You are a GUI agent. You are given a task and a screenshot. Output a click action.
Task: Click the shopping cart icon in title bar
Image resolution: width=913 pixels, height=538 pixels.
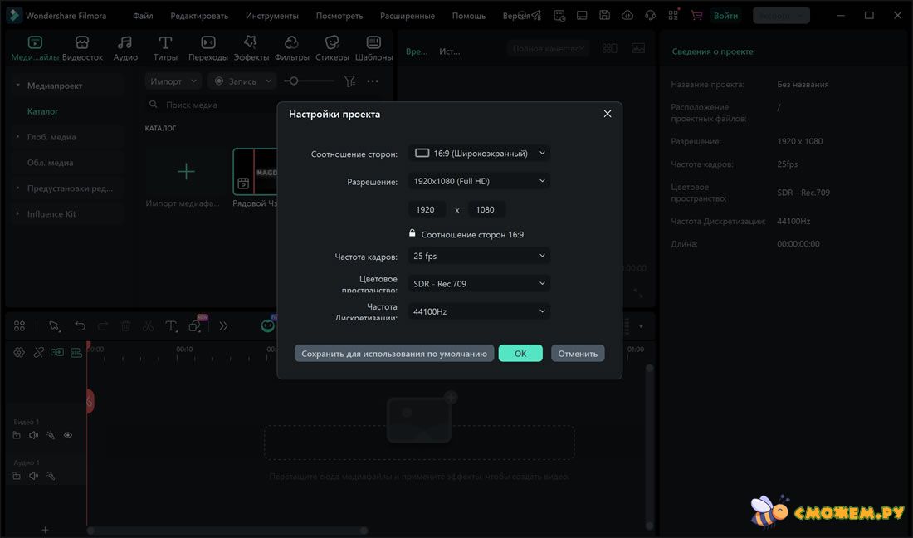click(696, 16)
